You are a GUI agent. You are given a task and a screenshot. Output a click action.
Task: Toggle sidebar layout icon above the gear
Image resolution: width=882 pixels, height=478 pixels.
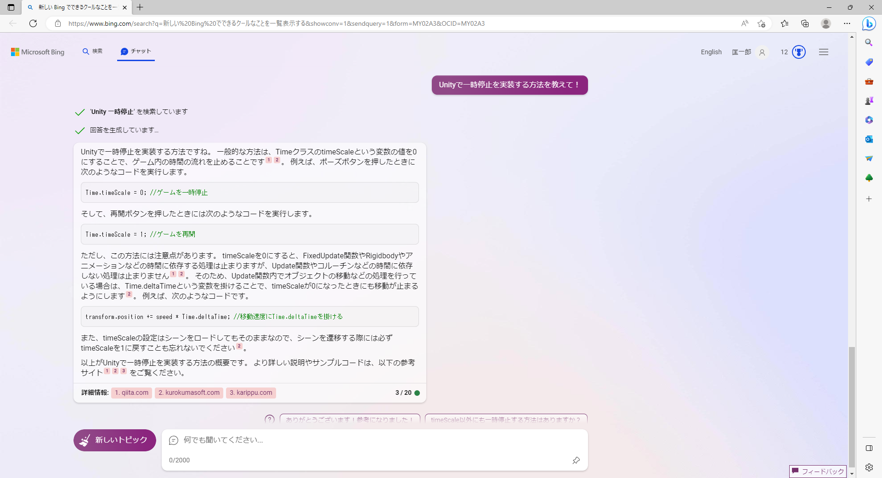[x=869, y=448]
